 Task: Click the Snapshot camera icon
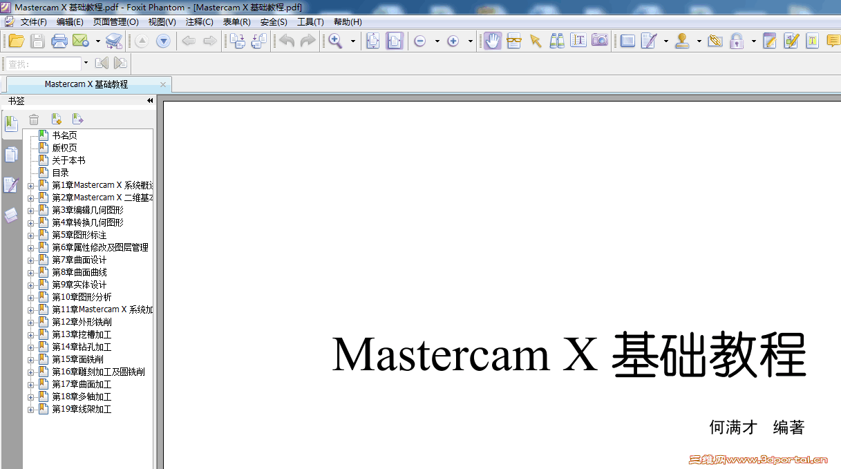point(600,41)
